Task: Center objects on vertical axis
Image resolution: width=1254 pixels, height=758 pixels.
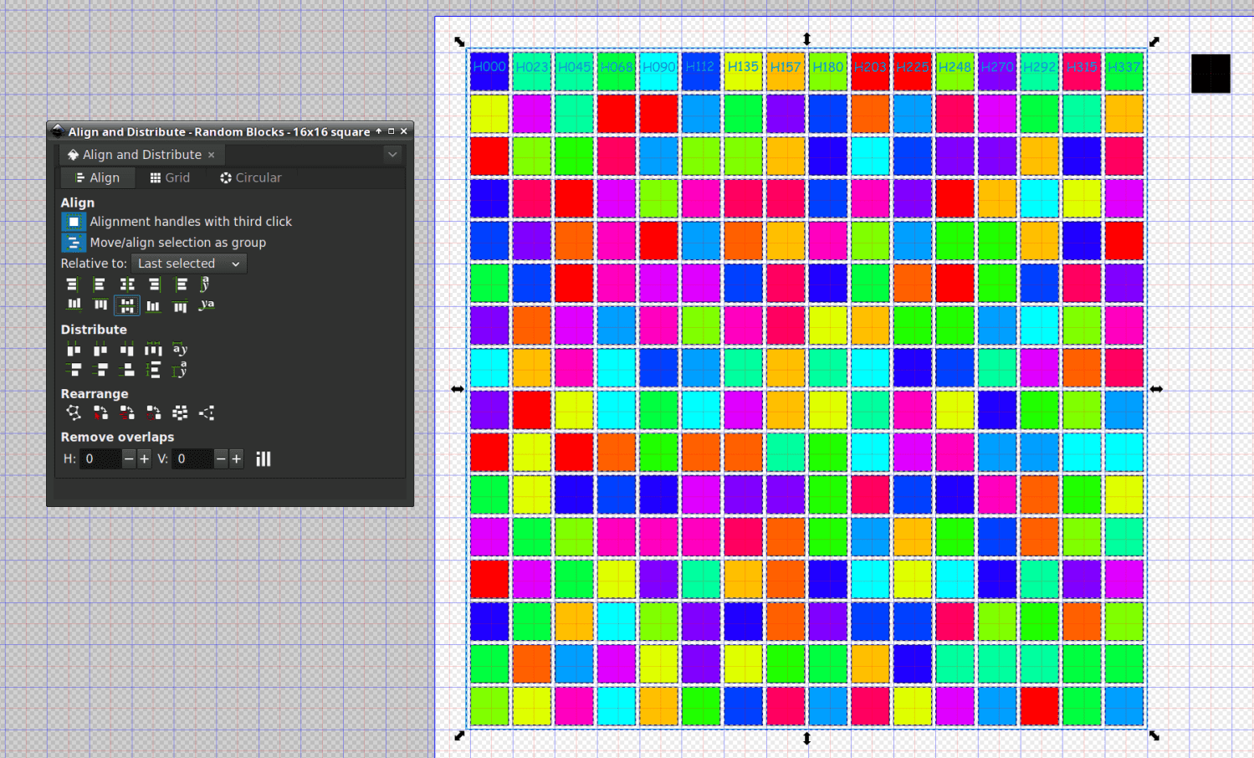Action: coord(127,284)
